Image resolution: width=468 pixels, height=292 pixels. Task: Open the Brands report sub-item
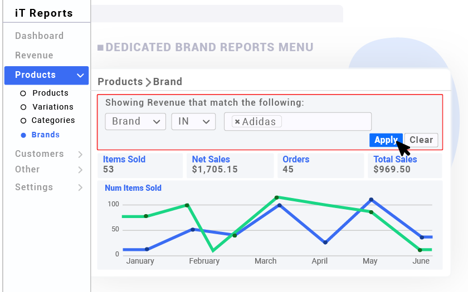[45, 135]
